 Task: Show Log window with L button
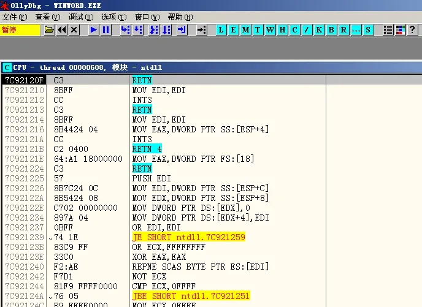click(x=221, y=30)
